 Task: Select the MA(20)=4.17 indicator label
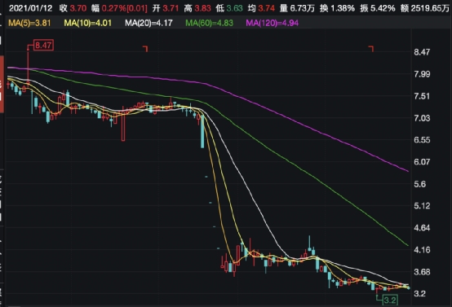(148, 23)
